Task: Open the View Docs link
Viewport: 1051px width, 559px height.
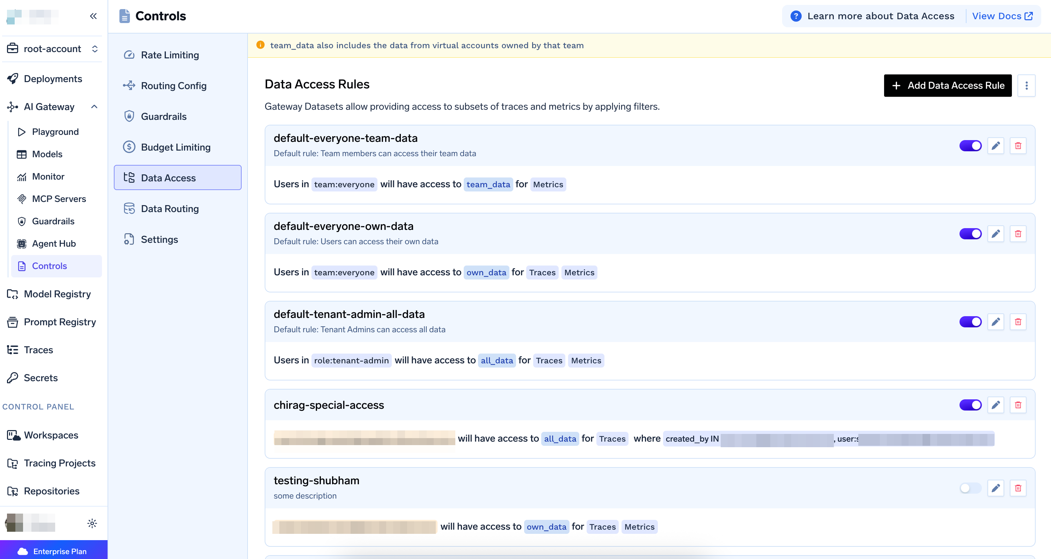Action: point(1002,16)
